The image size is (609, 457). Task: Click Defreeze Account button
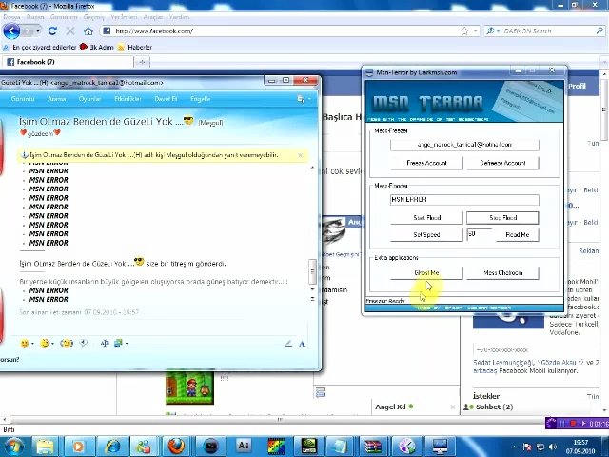(x=502, y=163)
